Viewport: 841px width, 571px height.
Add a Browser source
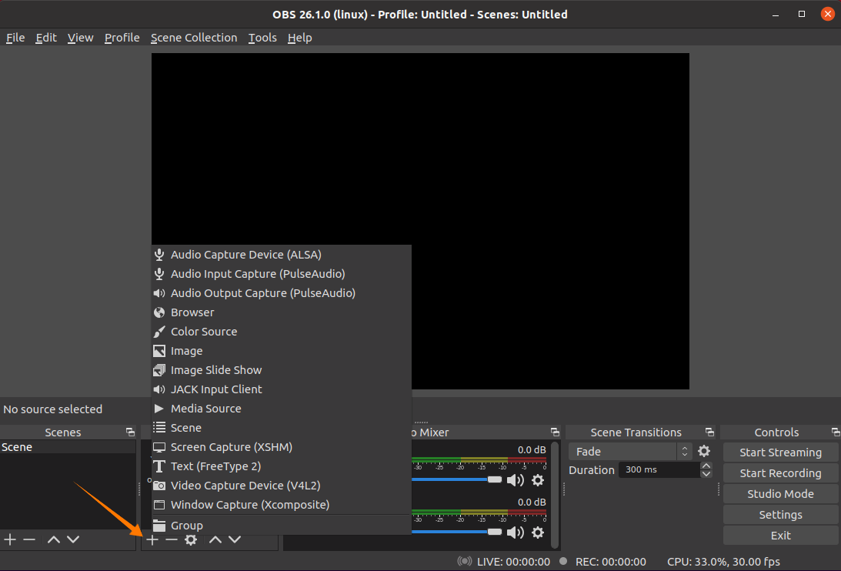tap(282, 313)
